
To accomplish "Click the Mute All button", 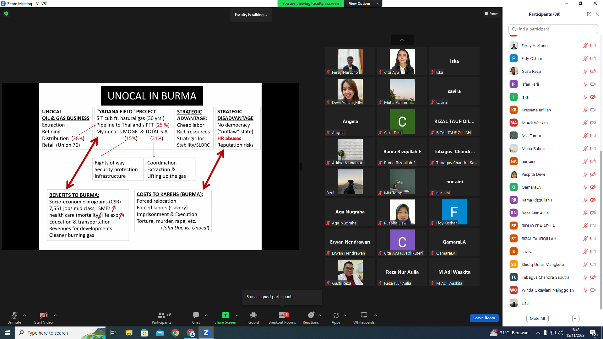I will (537, 318).
